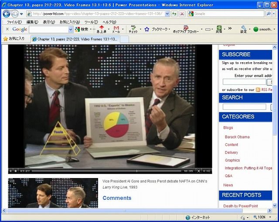Stop the video with the stop button
The width and height of the screenshot is (279, 222).
click(16, 171)
